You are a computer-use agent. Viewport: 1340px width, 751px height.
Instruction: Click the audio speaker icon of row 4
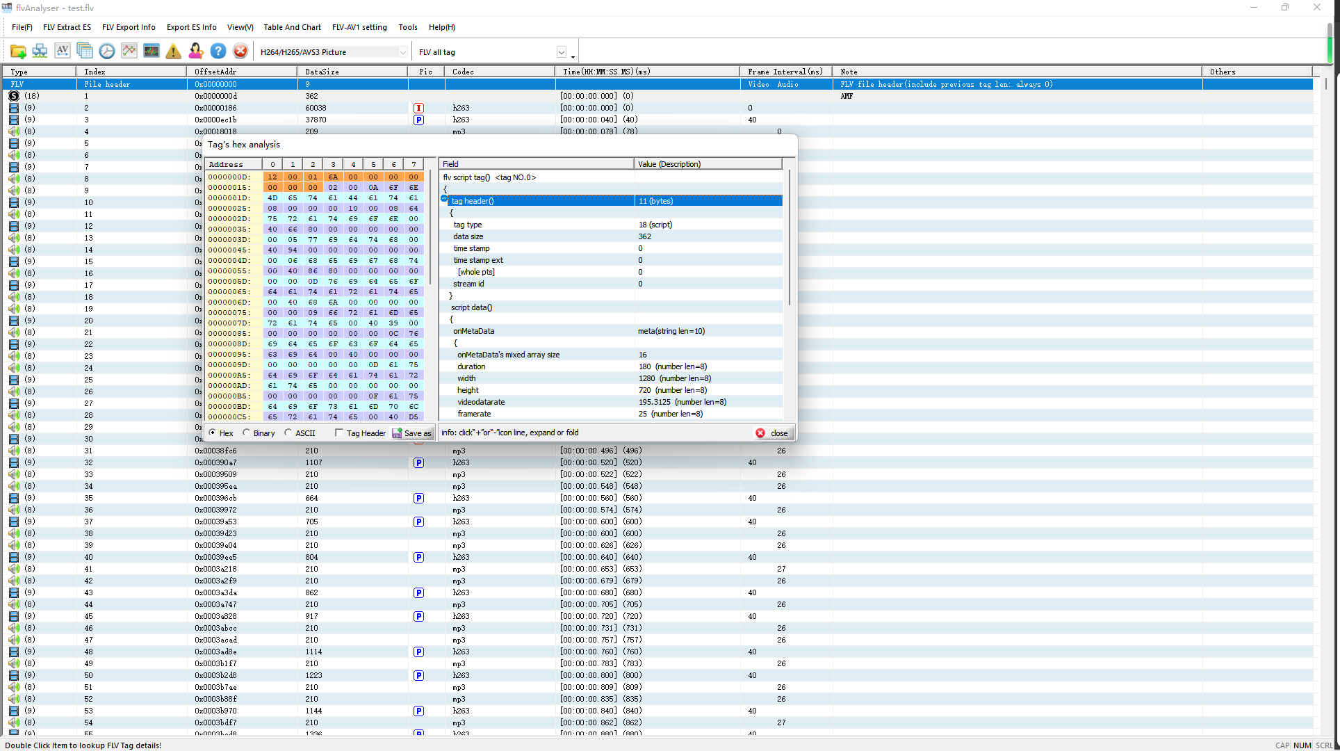[14, 131]
